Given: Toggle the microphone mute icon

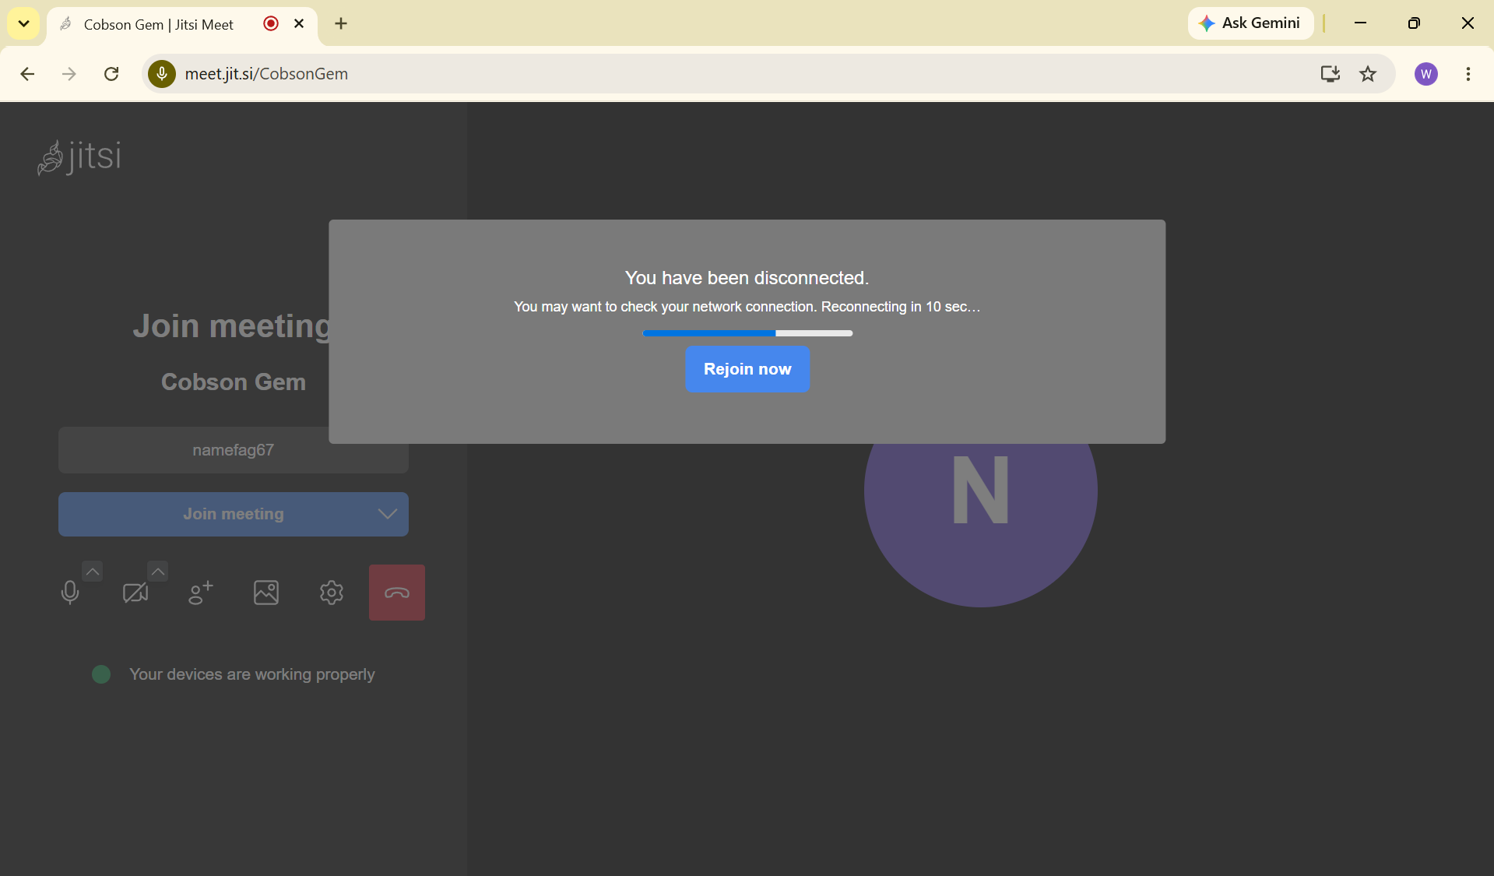Looking at the screenshot, I should coord(70,593).
